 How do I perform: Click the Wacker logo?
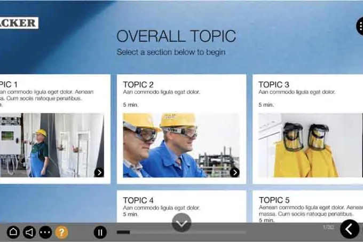point(19,22)
